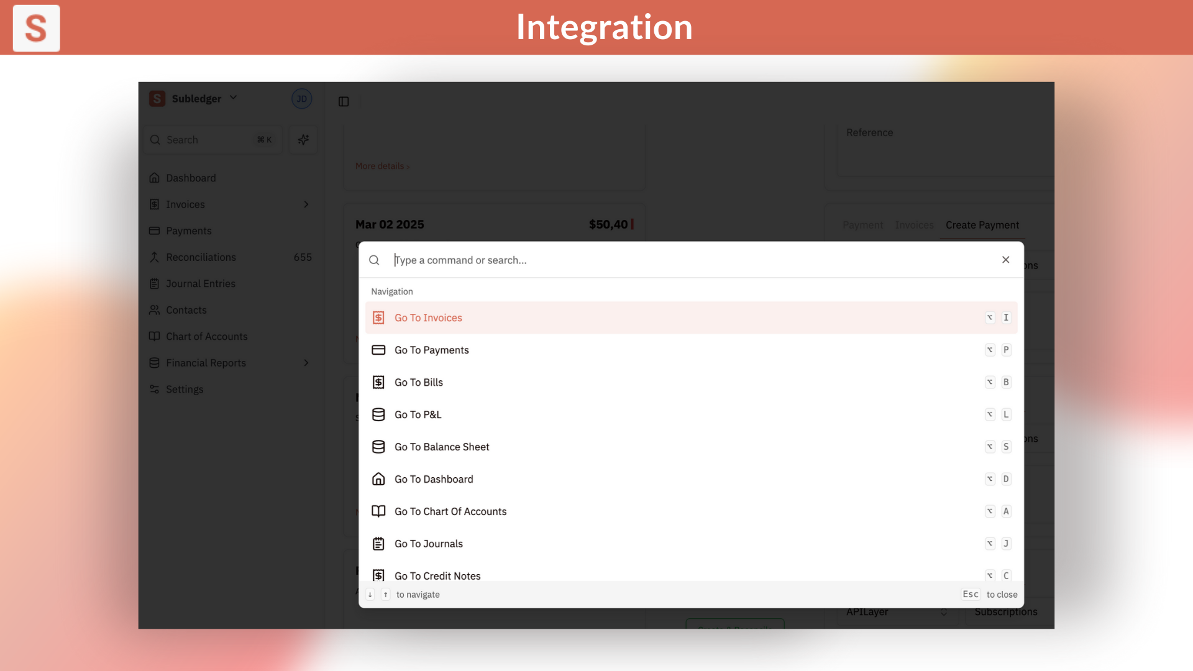
Task: Click the sparkle AI assistant icon
Action: pyautogui.click(x=303, y=140)
